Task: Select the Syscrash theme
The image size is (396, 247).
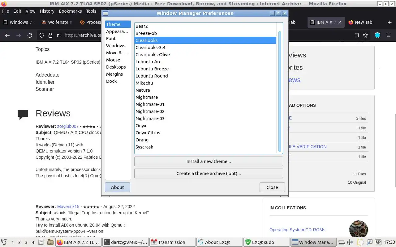Action: click(205, 147)
